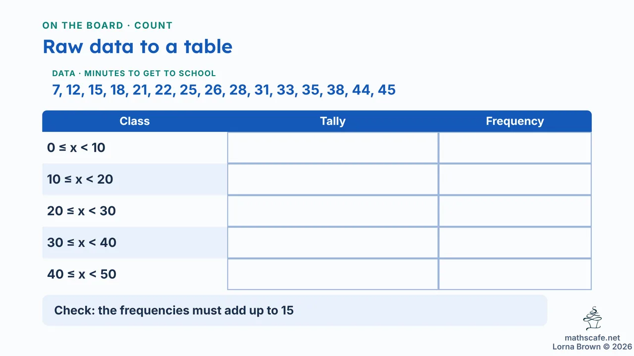The width and height of the screenshot is (634, 356).
Task: Click the tally cell for 30 ≤ x < 40
Action: tap(333, 243)
